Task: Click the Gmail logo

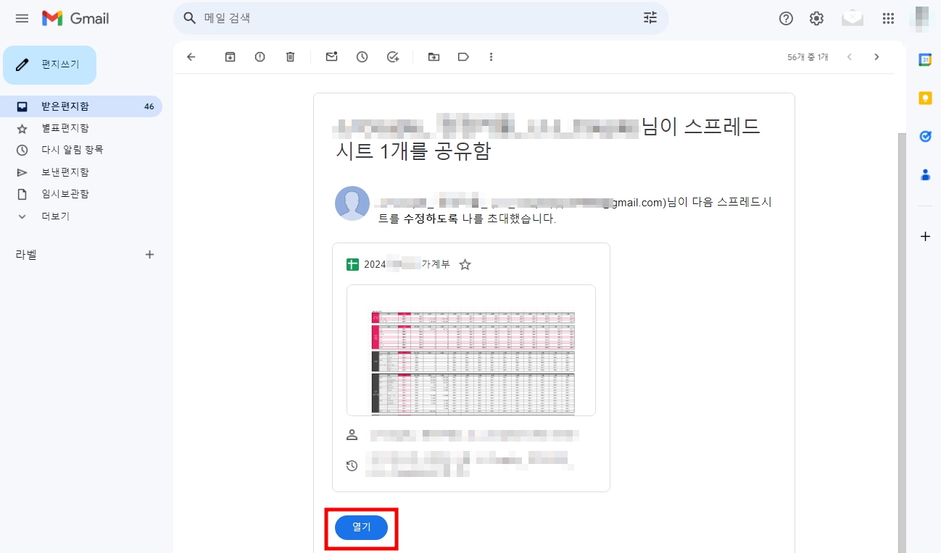Action: [x=75, y=18]
